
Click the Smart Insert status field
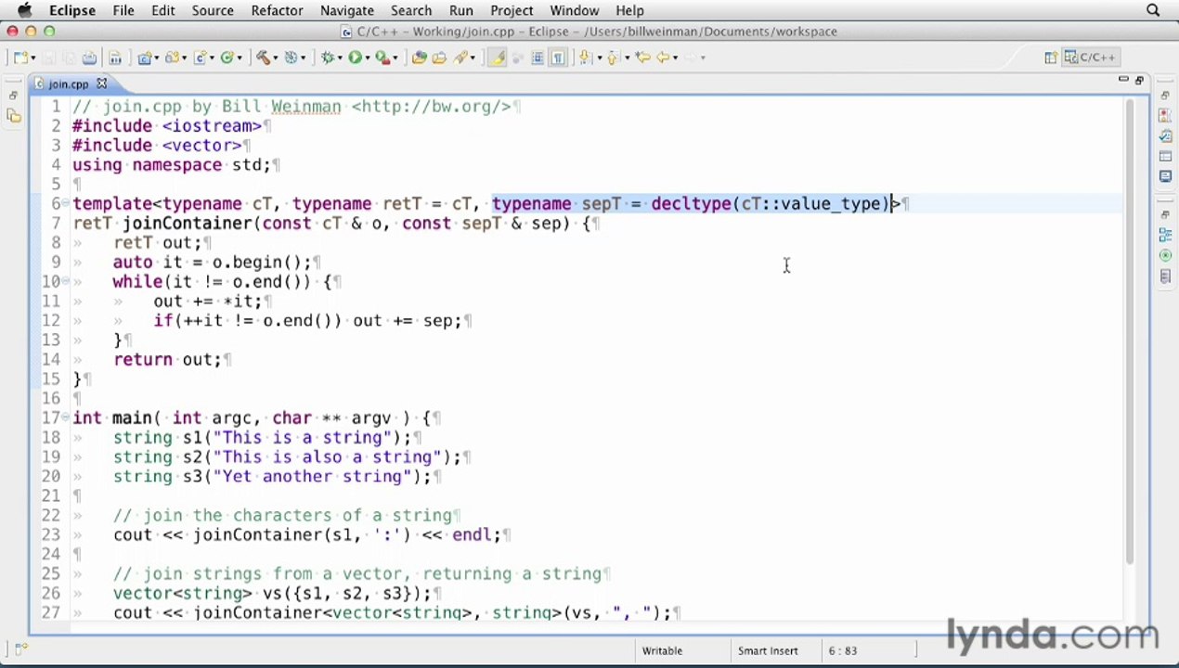pos(768,650)
